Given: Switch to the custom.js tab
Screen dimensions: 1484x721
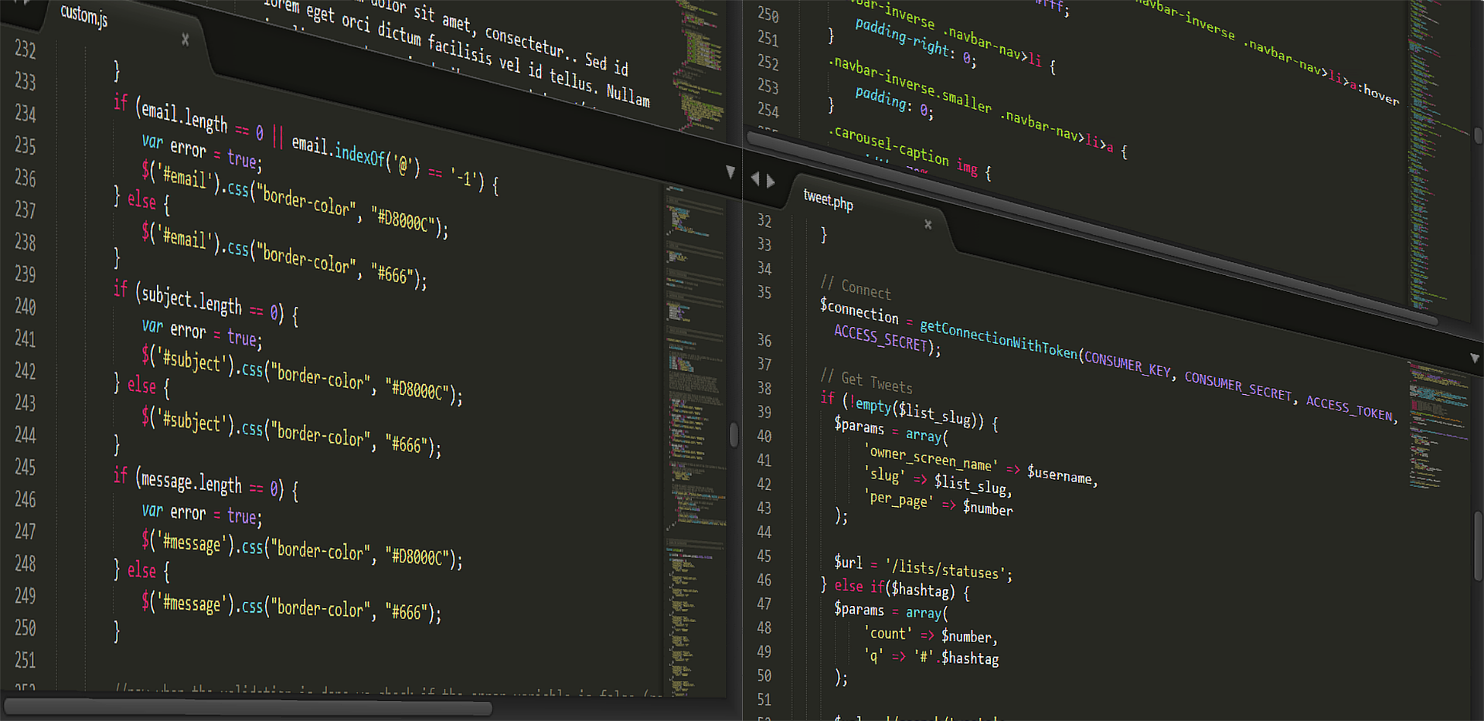Looking at the screenshot, I should 83,15.
